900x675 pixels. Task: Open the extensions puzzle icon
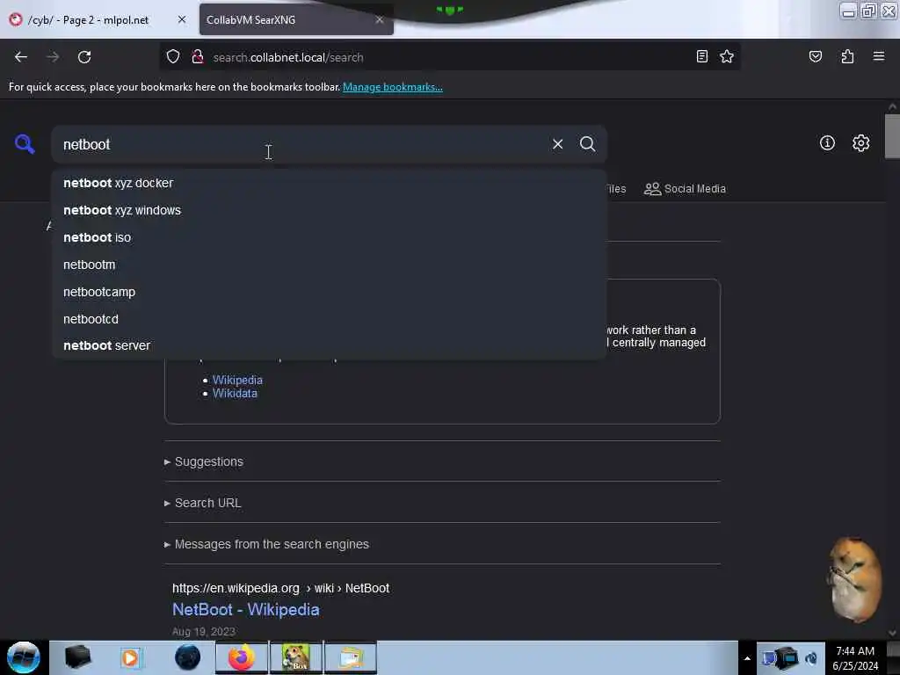click(x=847, y=56)
